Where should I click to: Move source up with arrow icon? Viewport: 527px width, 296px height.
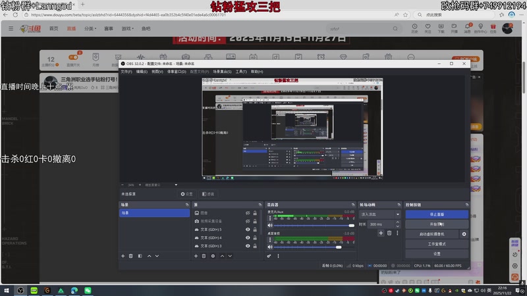point(222,256)
